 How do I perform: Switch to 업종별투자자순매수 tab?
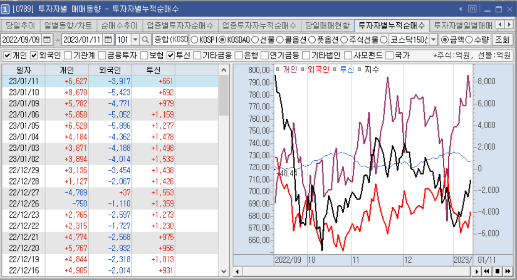(180, 25)
